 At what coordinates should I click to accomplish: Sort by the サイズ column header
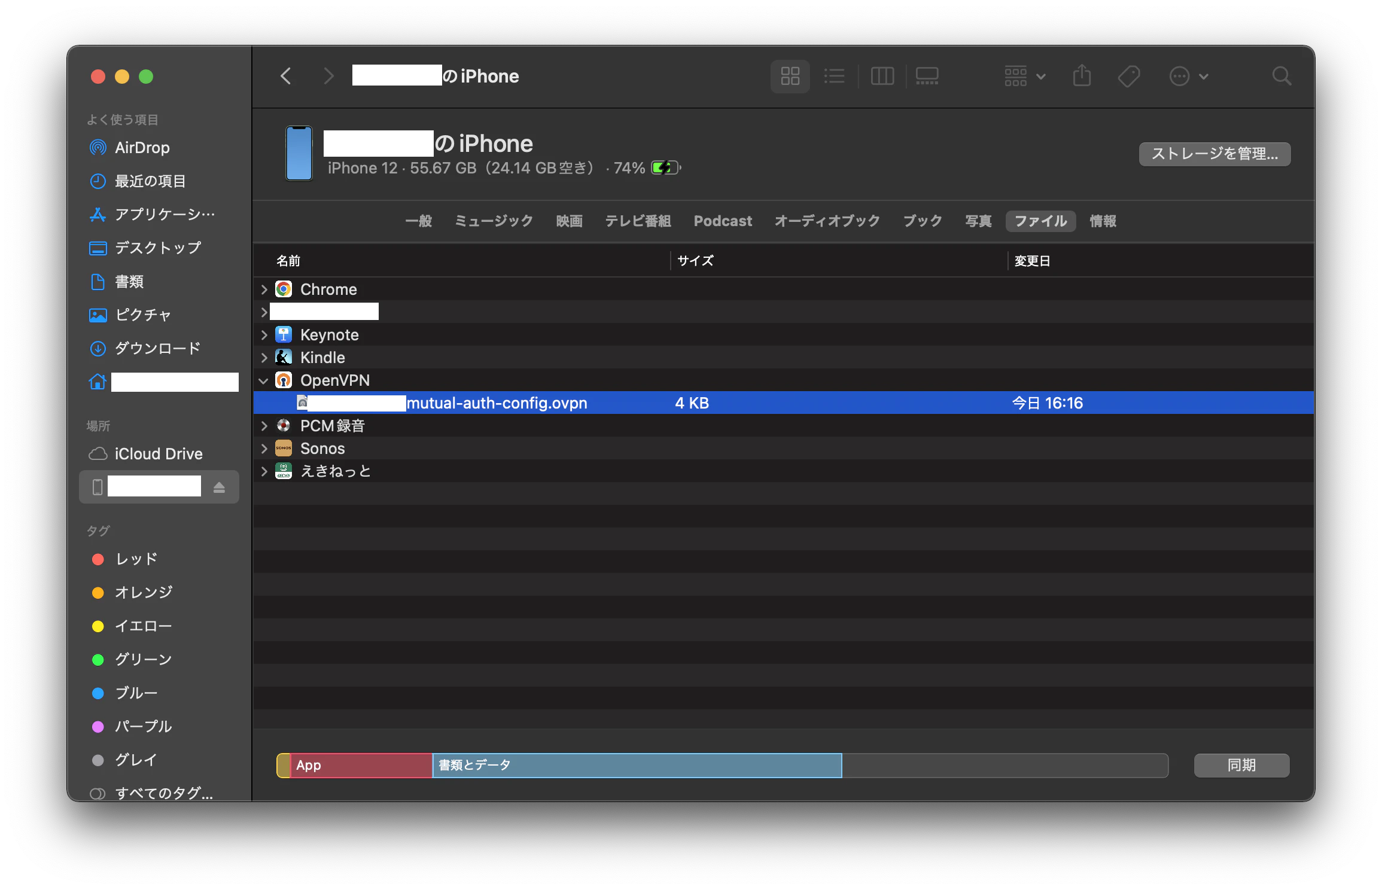tap(695, 261)
